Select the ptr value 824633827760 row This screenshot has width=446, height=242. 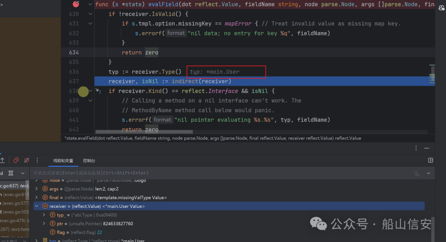pyautogui.click(x=229, y=223)
